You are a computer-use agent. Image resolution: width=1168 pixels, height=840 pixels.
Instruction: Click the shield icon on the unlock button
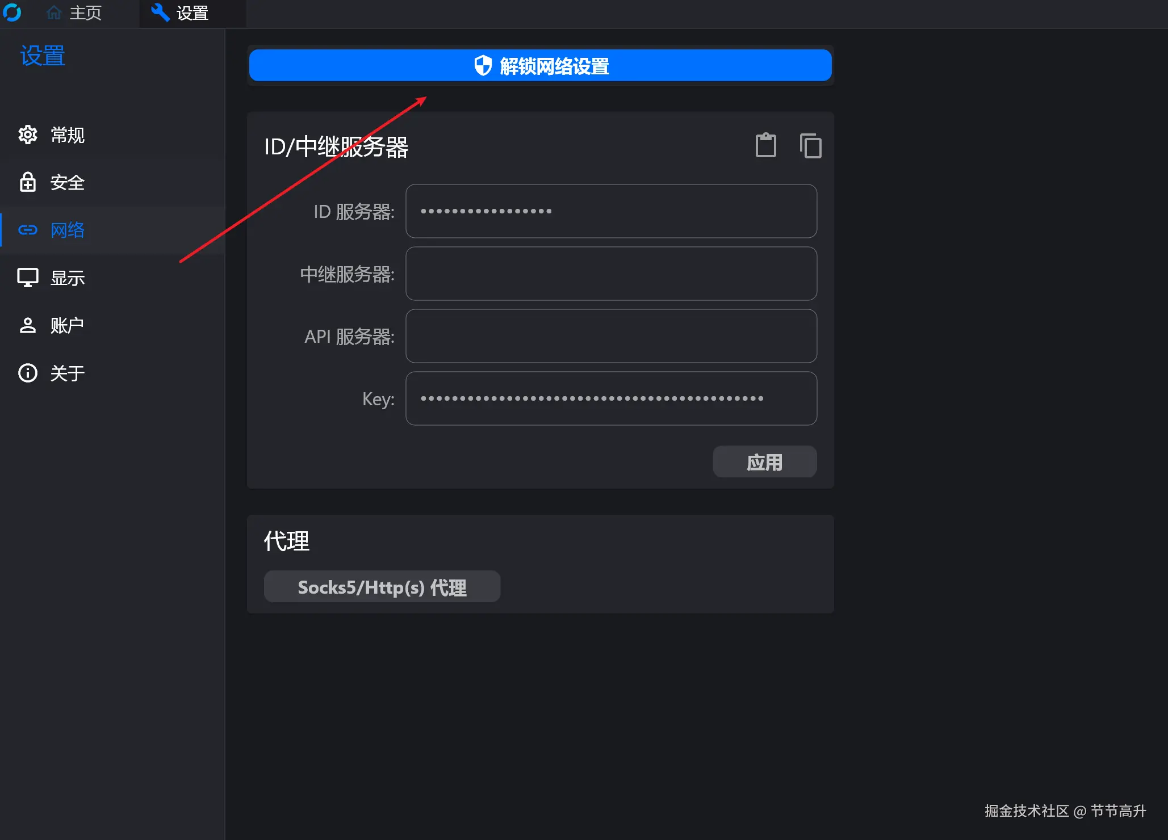coord(483,65)
